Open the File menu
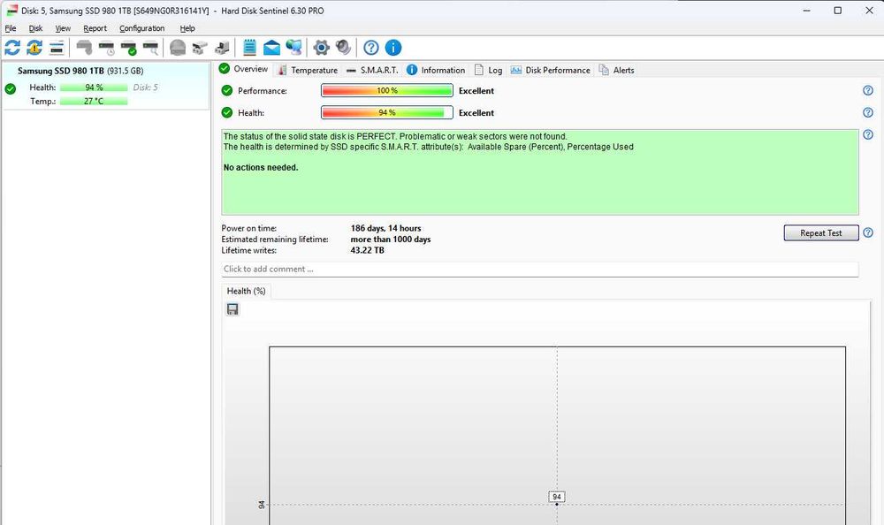The image size is (884, 525). click(10, 28)
